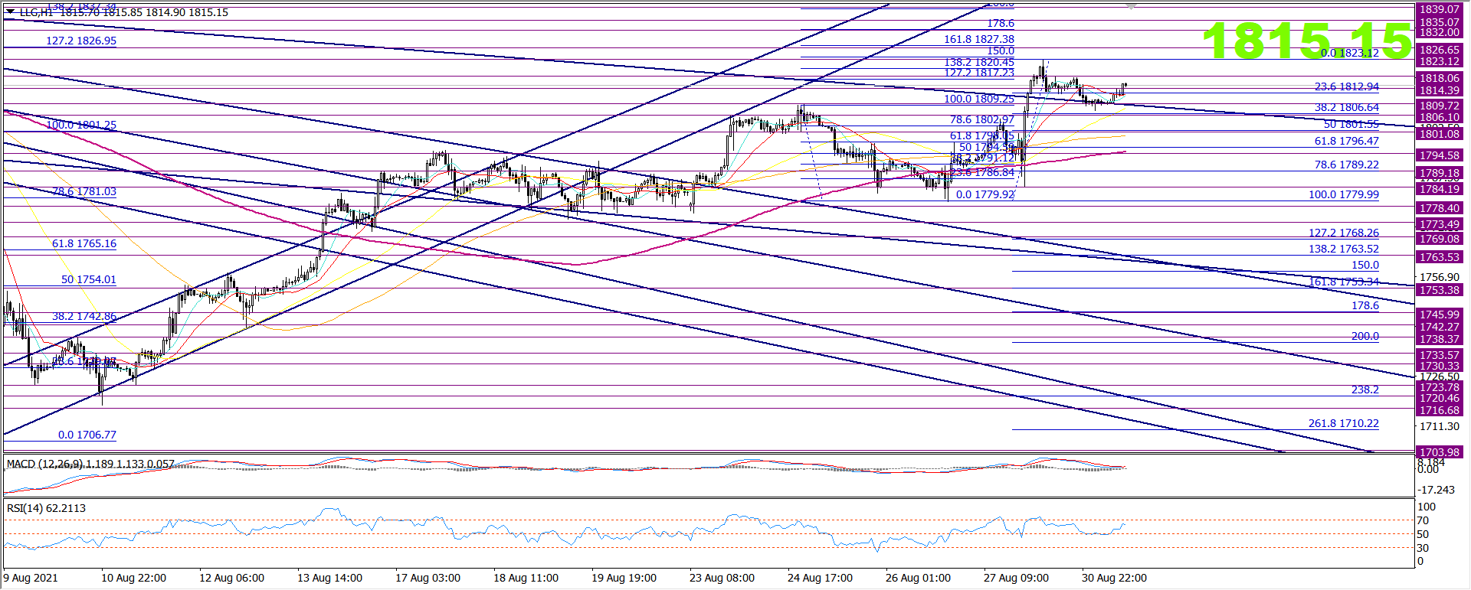Screen dimensions: 1471x590
Task: Select Fibonacci label 50 1754.01
Action: coord(89,279)
